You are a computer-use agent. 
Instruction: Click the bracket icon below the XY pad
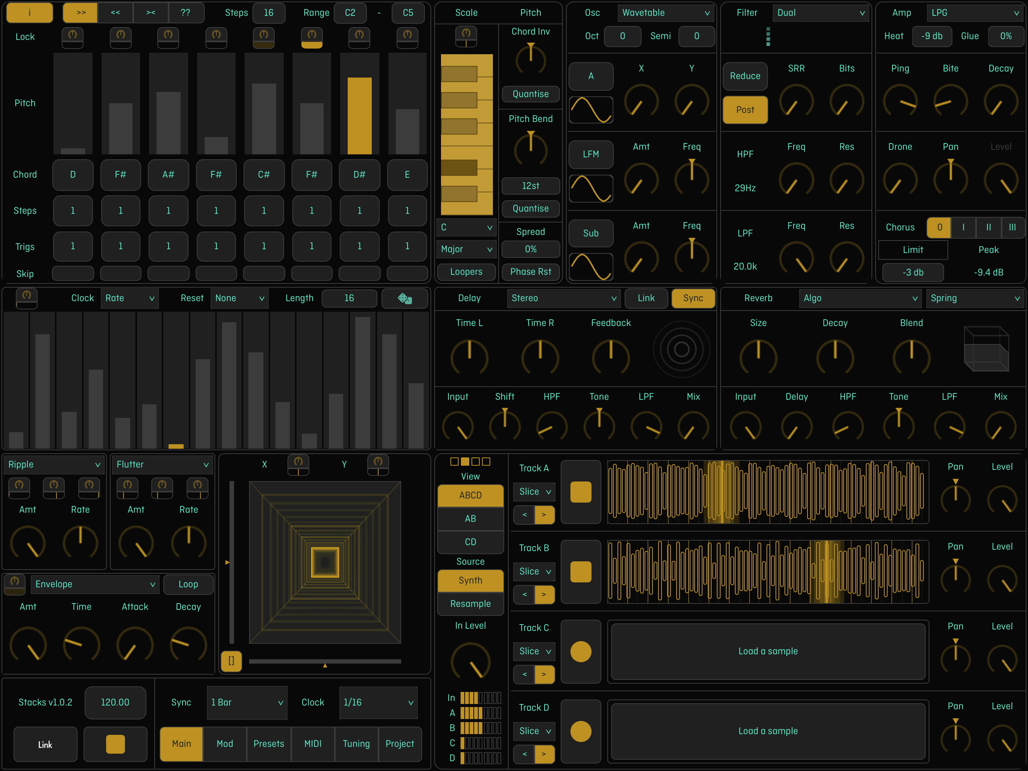tap(231, 661)
